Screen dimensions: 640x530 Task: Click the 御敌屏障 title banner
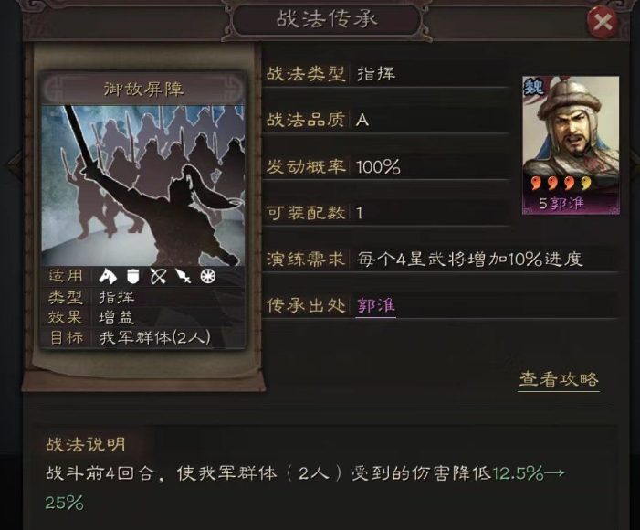[x=143, y=89]
